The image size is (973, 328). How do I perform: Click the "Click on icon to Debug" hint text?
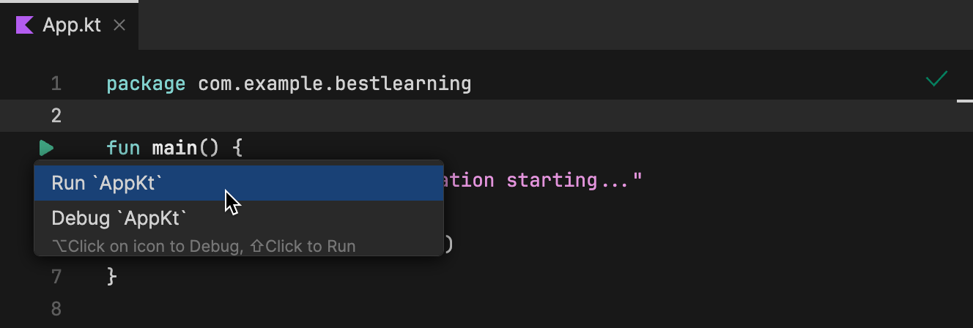(x=154, y=247)
